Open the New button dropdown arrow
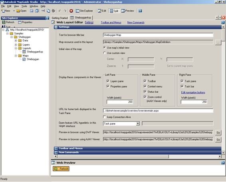Viewport: 226px width, 182px height. 14,11
